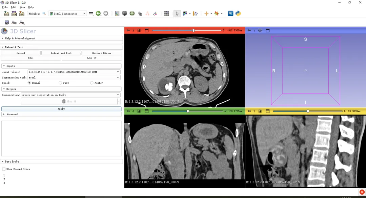
Task: Open the Python console icon
Action: click(x=238, y=14)
